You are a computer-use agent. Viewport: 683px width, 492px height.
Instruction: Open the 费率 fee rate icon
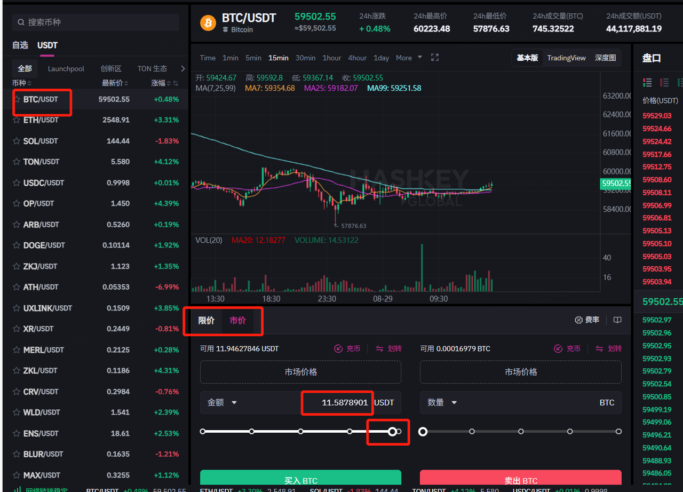(x=578, y=320)
